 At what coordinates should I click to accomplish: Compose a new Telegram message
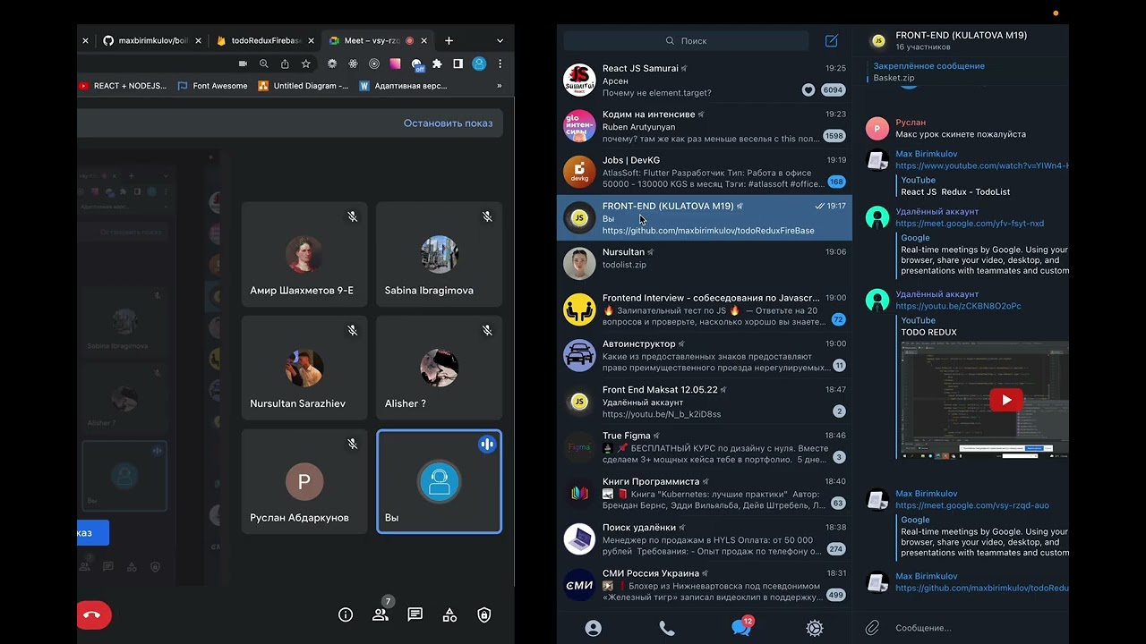(x=832, y=40)
